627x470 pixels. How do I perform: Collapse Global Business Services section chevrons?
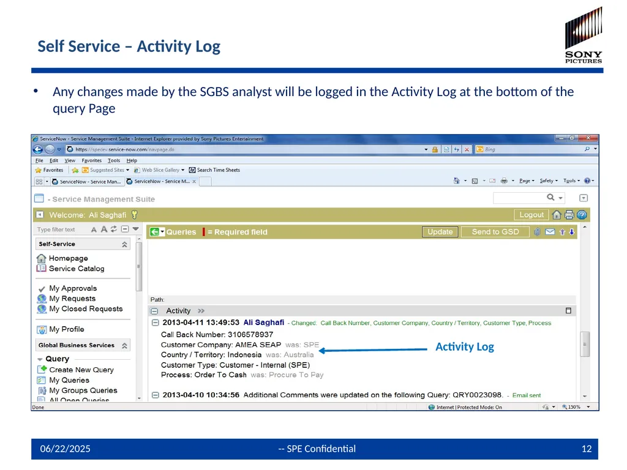pos(124,346)
